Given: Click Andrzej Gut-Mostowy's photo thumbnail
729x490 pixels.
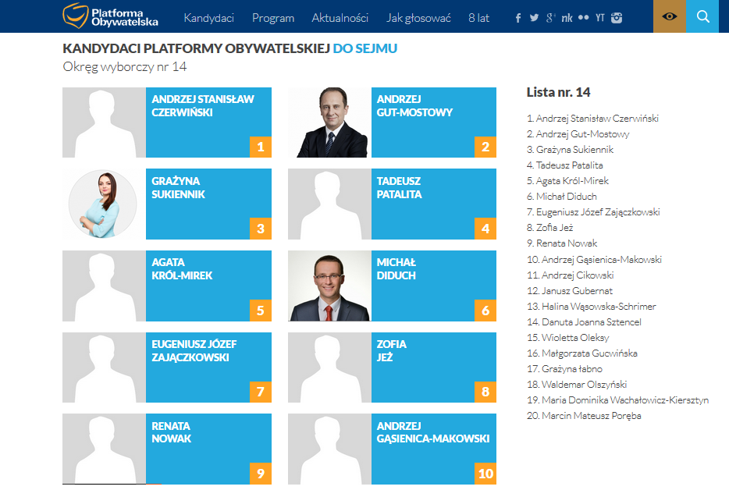Looking at the screenshot, I should point(329,123).
